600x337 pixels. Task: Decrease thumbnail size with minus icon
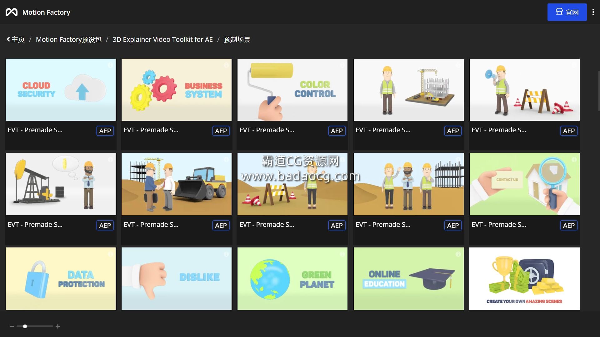point(12,326)
